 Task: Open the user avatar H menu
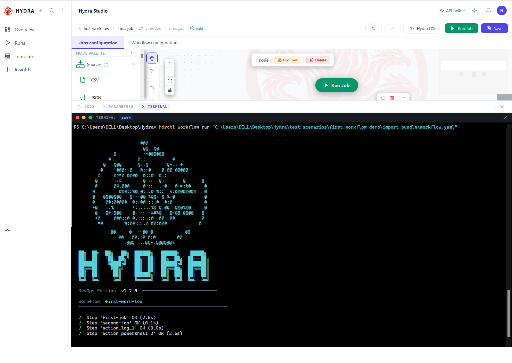[502, 11]
